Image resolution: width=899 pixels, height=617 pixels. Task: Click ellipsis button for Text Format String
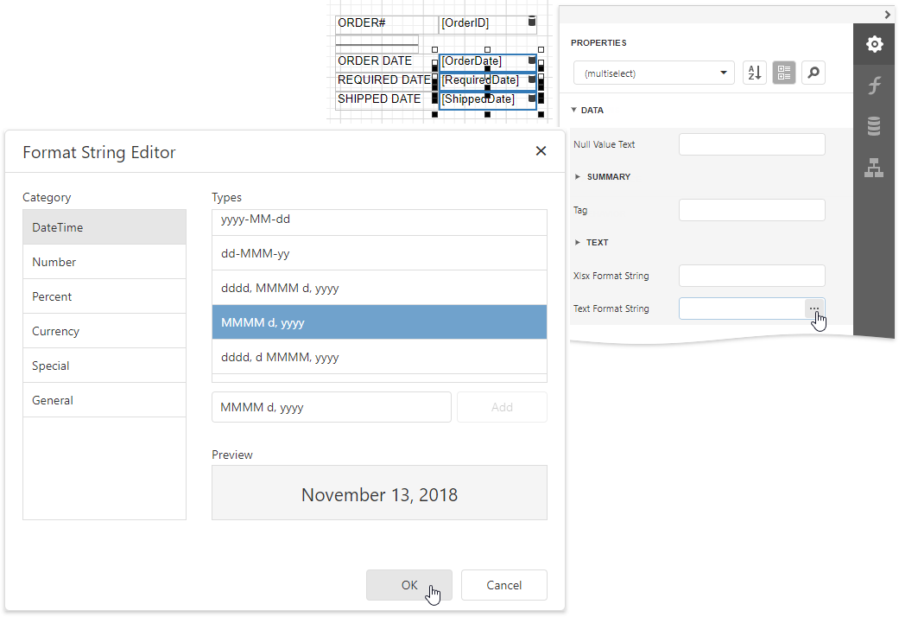click(x=814, y=308)
